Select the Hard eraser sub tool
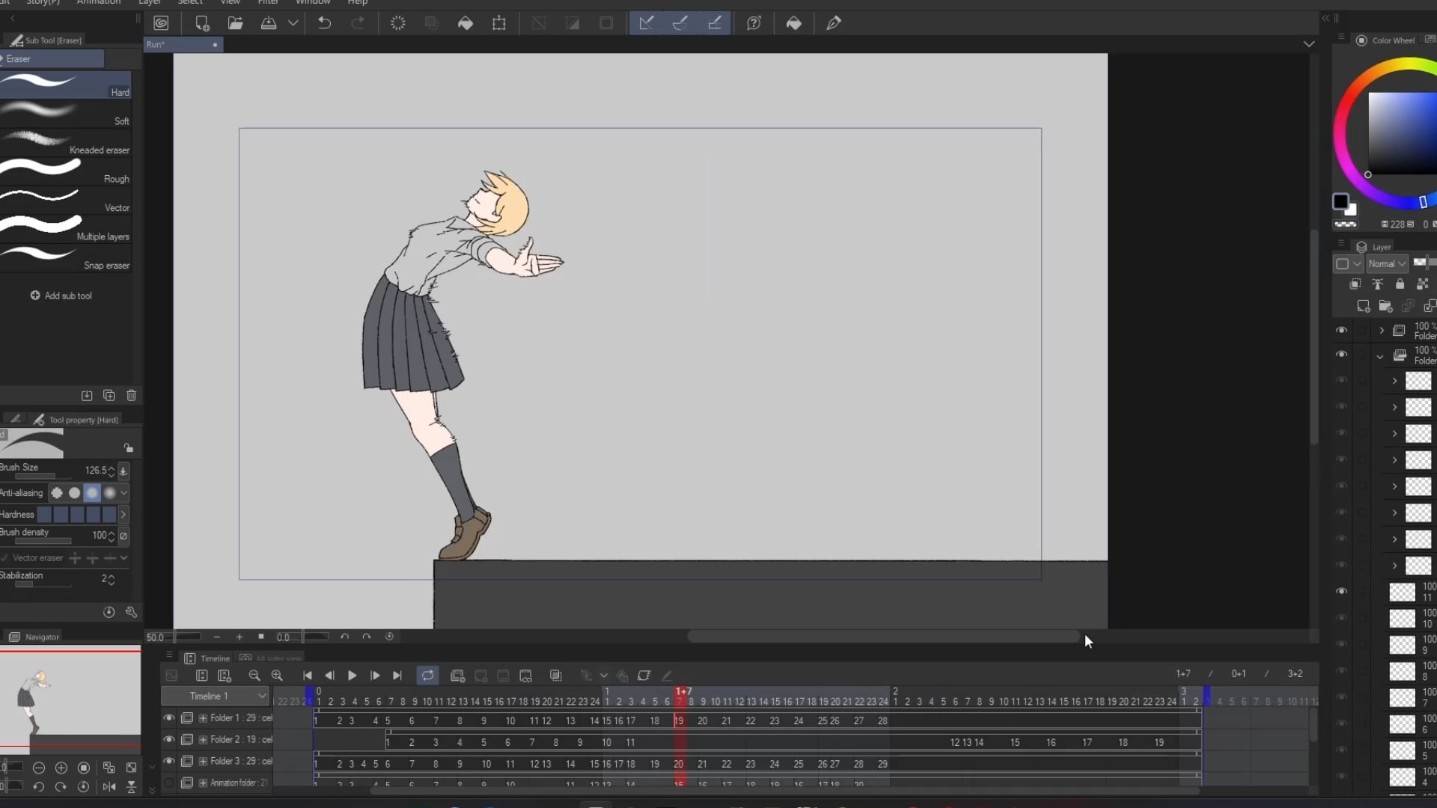 pos(66,84)
